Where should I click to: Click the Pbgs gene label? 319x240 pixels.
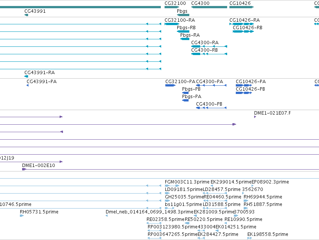tap(182, 11)
